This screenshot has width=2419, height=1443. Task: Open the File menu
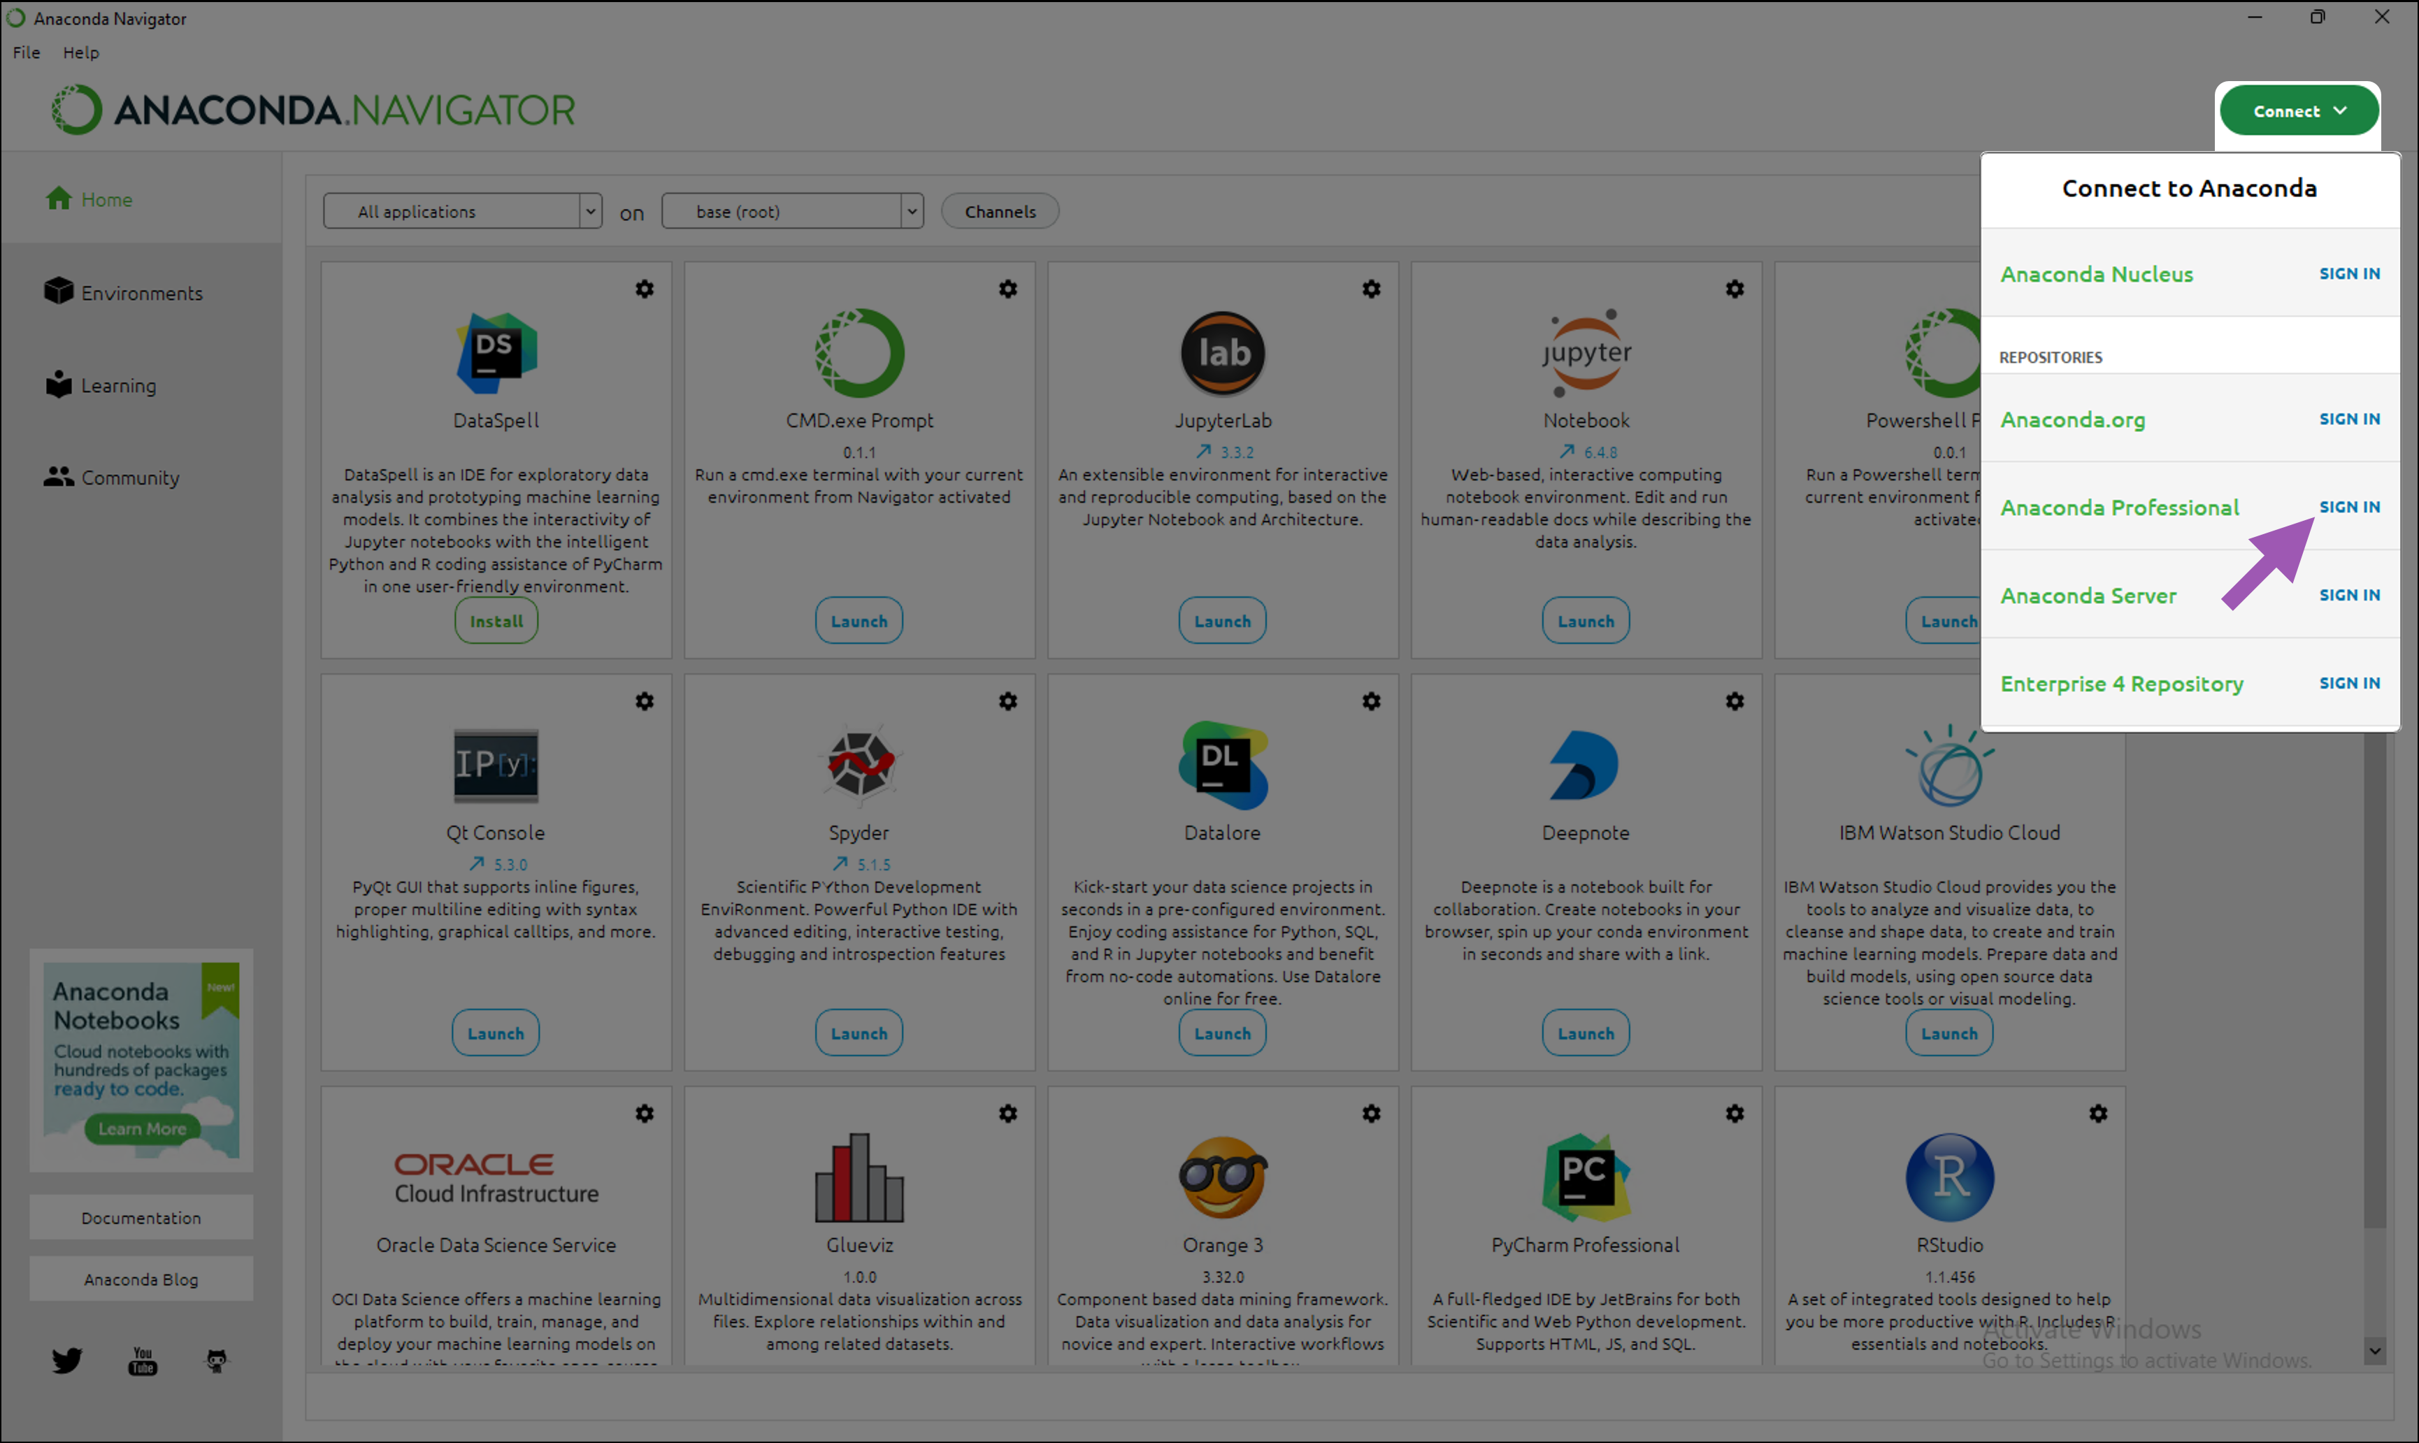tap(27, 52)
